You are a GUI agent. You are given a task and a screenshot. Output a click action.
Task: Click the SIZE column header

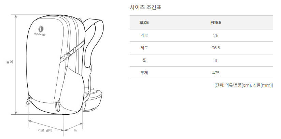[144, 23]
